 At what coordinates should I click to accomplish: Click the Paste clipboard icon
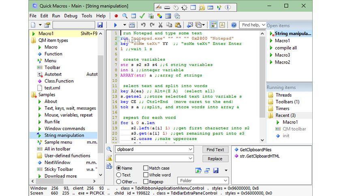pos(178,25)
